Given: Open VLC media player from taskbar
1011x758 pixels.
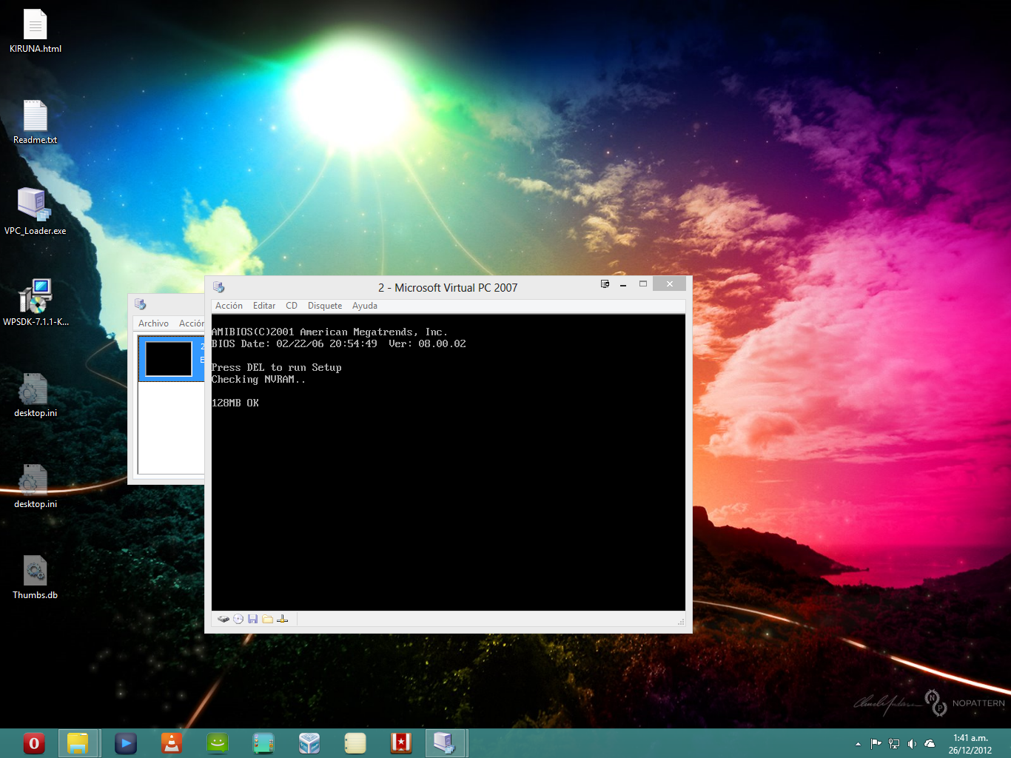Looking at the screenshot, I should pos(172,743).
